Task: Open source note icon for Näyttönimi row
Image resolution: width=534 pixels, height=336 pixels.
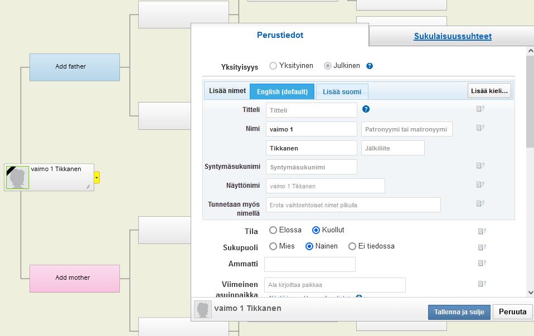Action: pos(480,184)
